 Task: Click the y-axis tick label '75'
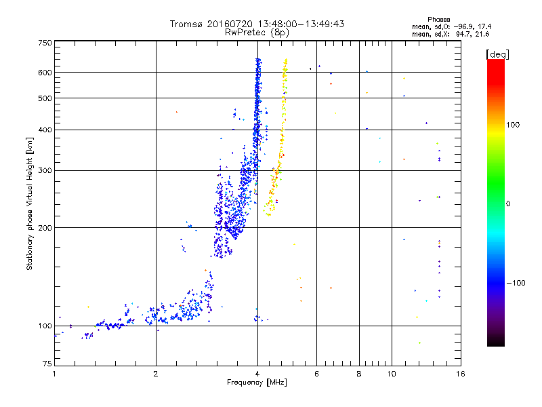pyautogui.click(x=47, y=364)
